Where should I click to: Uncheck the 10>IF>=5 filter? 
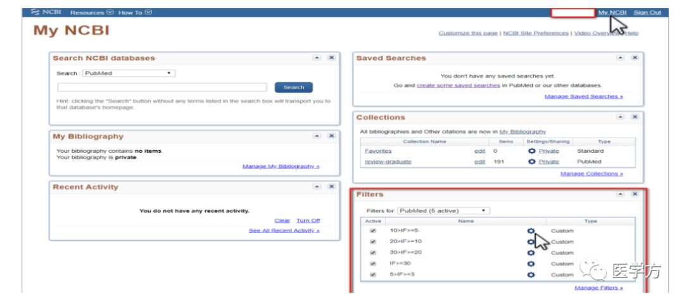click(373, 231)
